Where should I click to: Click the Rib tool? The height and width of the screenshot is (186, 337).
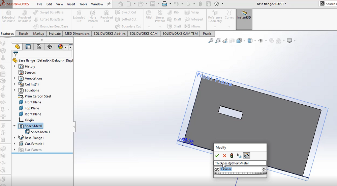pos(173,12)
